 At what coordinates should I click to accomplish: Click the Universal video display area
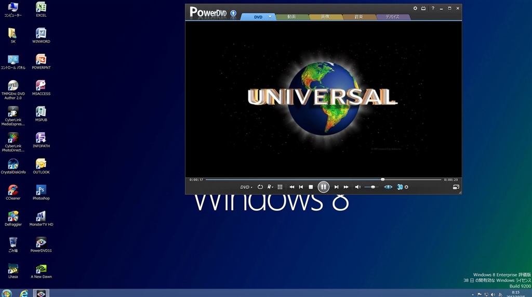(323, 98)
